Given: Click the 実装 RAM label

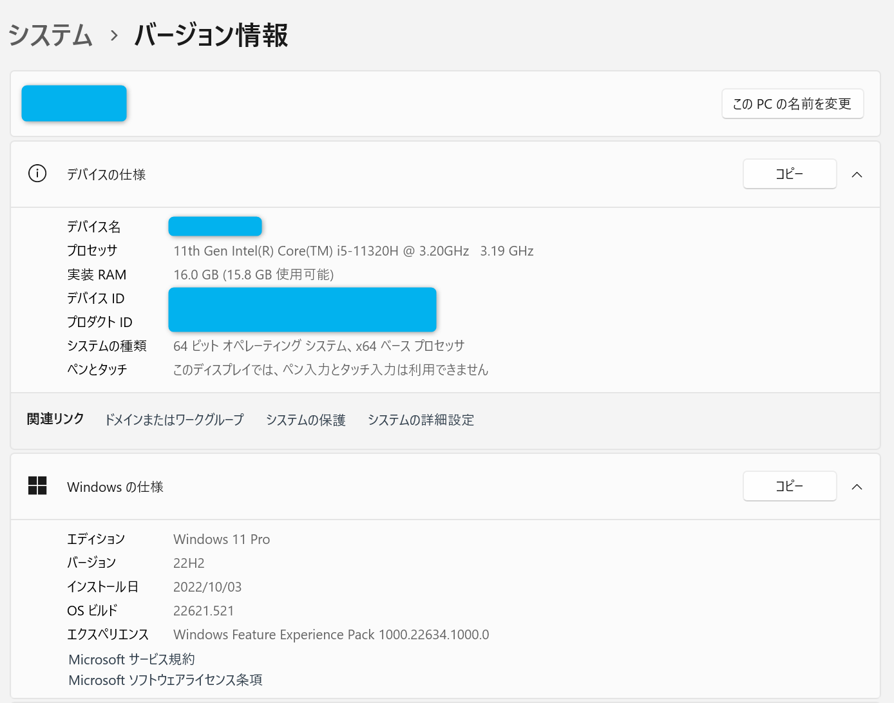Looking at the screenshot, I should click(x=97, y=275).
